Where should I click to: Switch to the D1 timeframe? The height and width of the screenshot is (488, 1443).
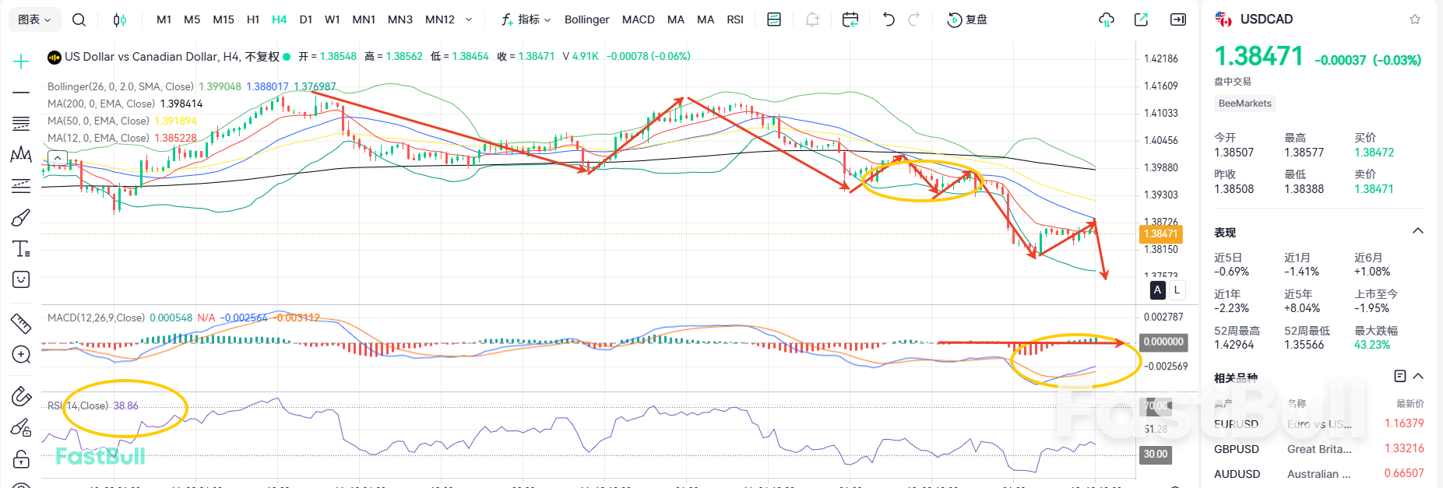click(305, 19)
